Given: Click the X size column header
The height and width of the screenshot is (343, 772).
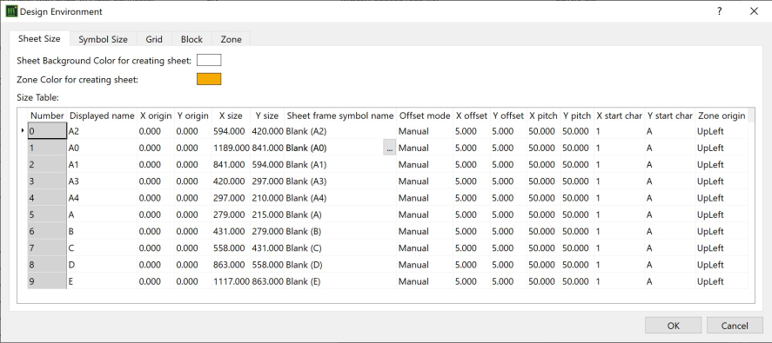Looking at the screenshot, I should [231, 115].
